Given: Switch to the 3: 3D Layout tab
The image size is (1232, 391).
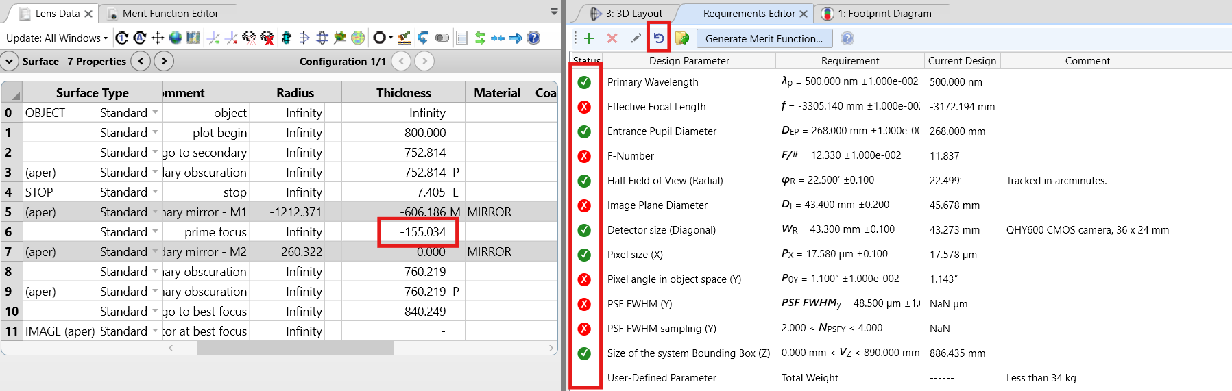Looking at the screenshot, I should point(627,13).
